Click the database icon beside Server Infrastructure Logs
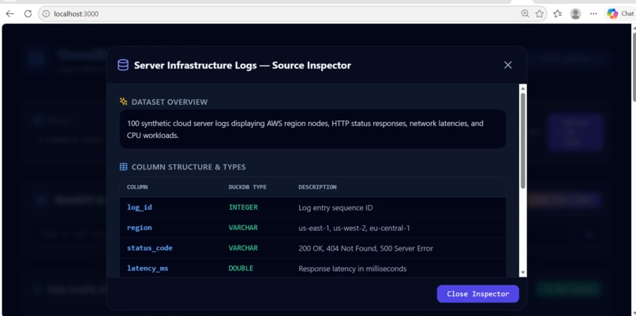The height and width of the screenshot is (316, 636). click(123, 65)
